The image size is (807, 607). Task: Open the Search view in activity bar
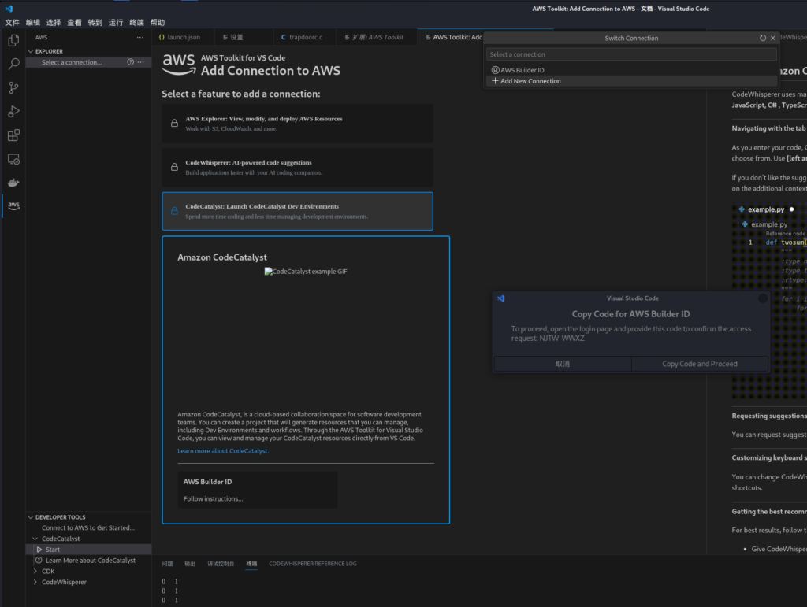[13, 64]
